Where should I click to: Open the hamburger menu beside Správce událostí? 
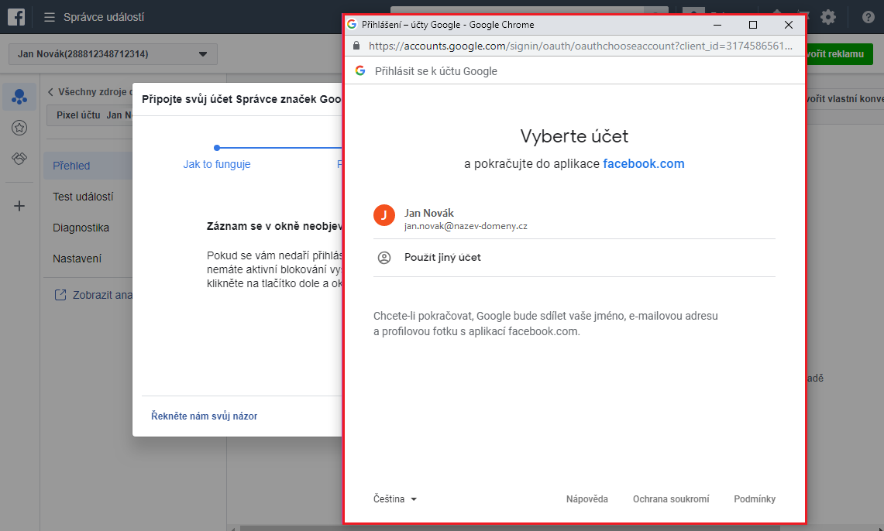(50, 18)
